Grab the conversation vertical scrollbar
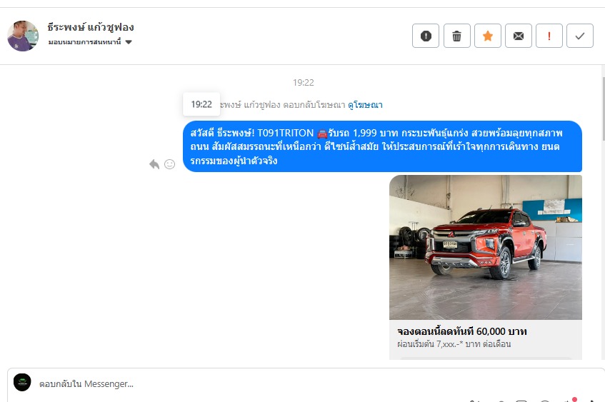Screen dimensions: 605x402 [603, 109]
